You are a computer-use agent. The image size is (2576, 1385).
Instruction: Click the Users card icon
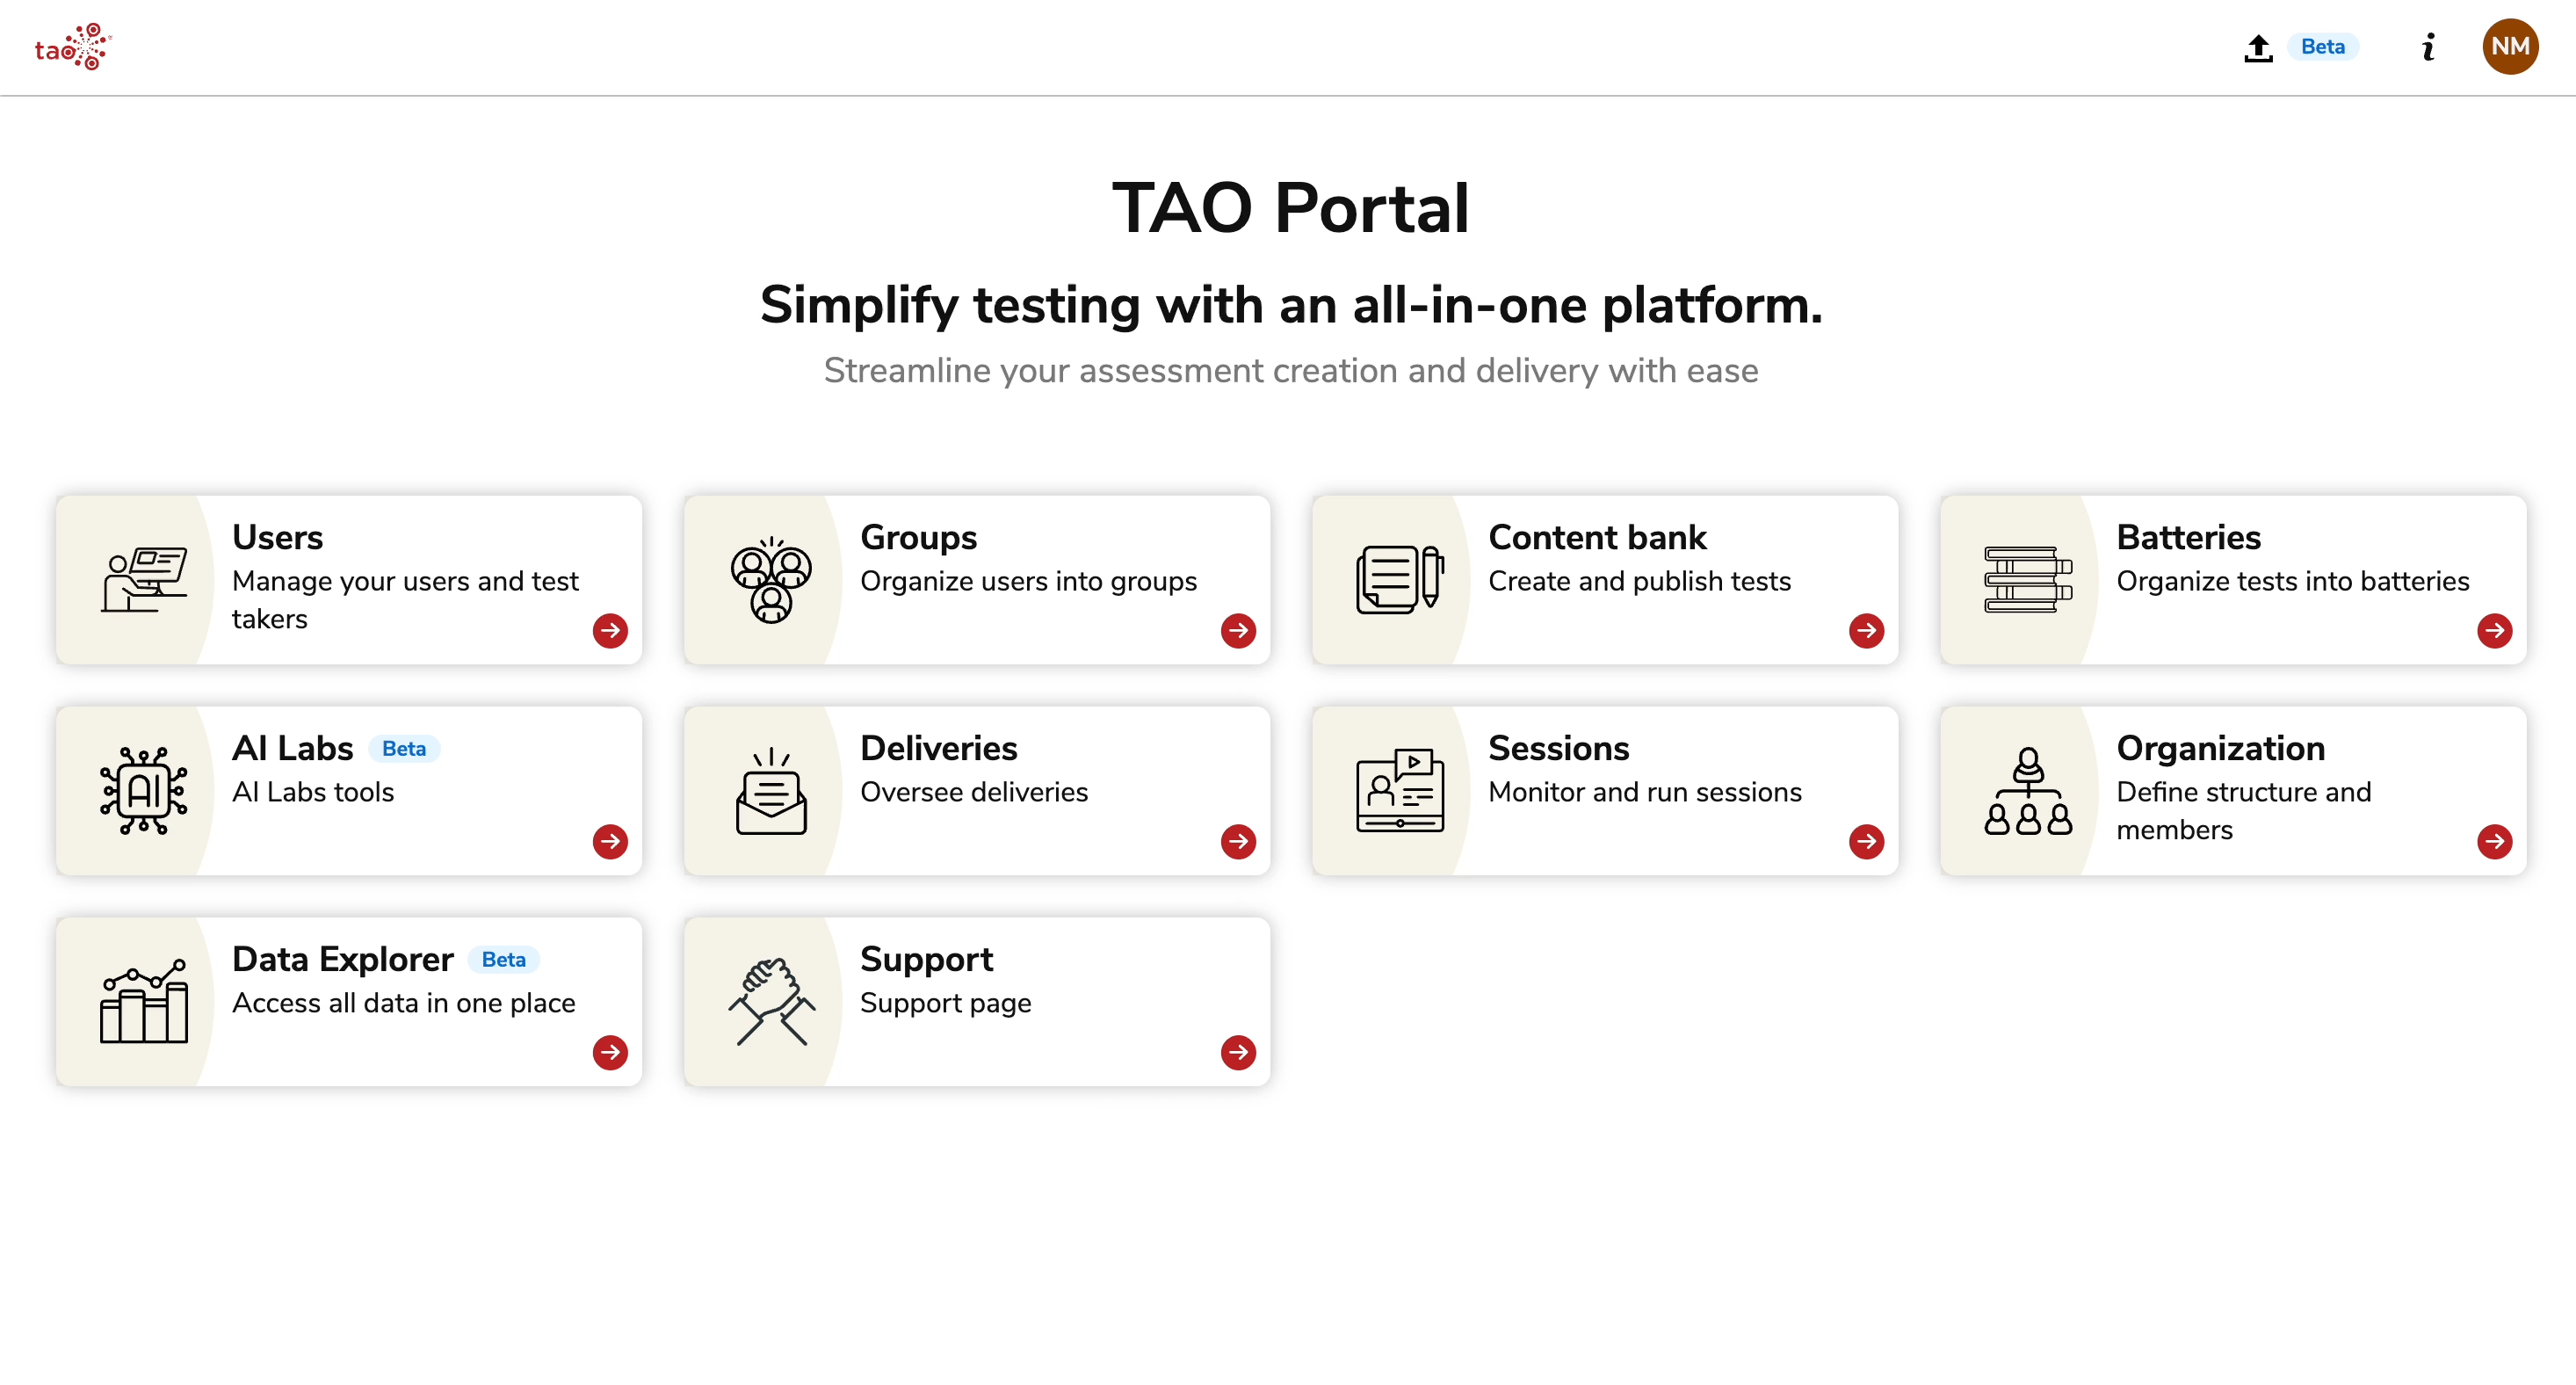pyautogui.click(x=145, y=580)
